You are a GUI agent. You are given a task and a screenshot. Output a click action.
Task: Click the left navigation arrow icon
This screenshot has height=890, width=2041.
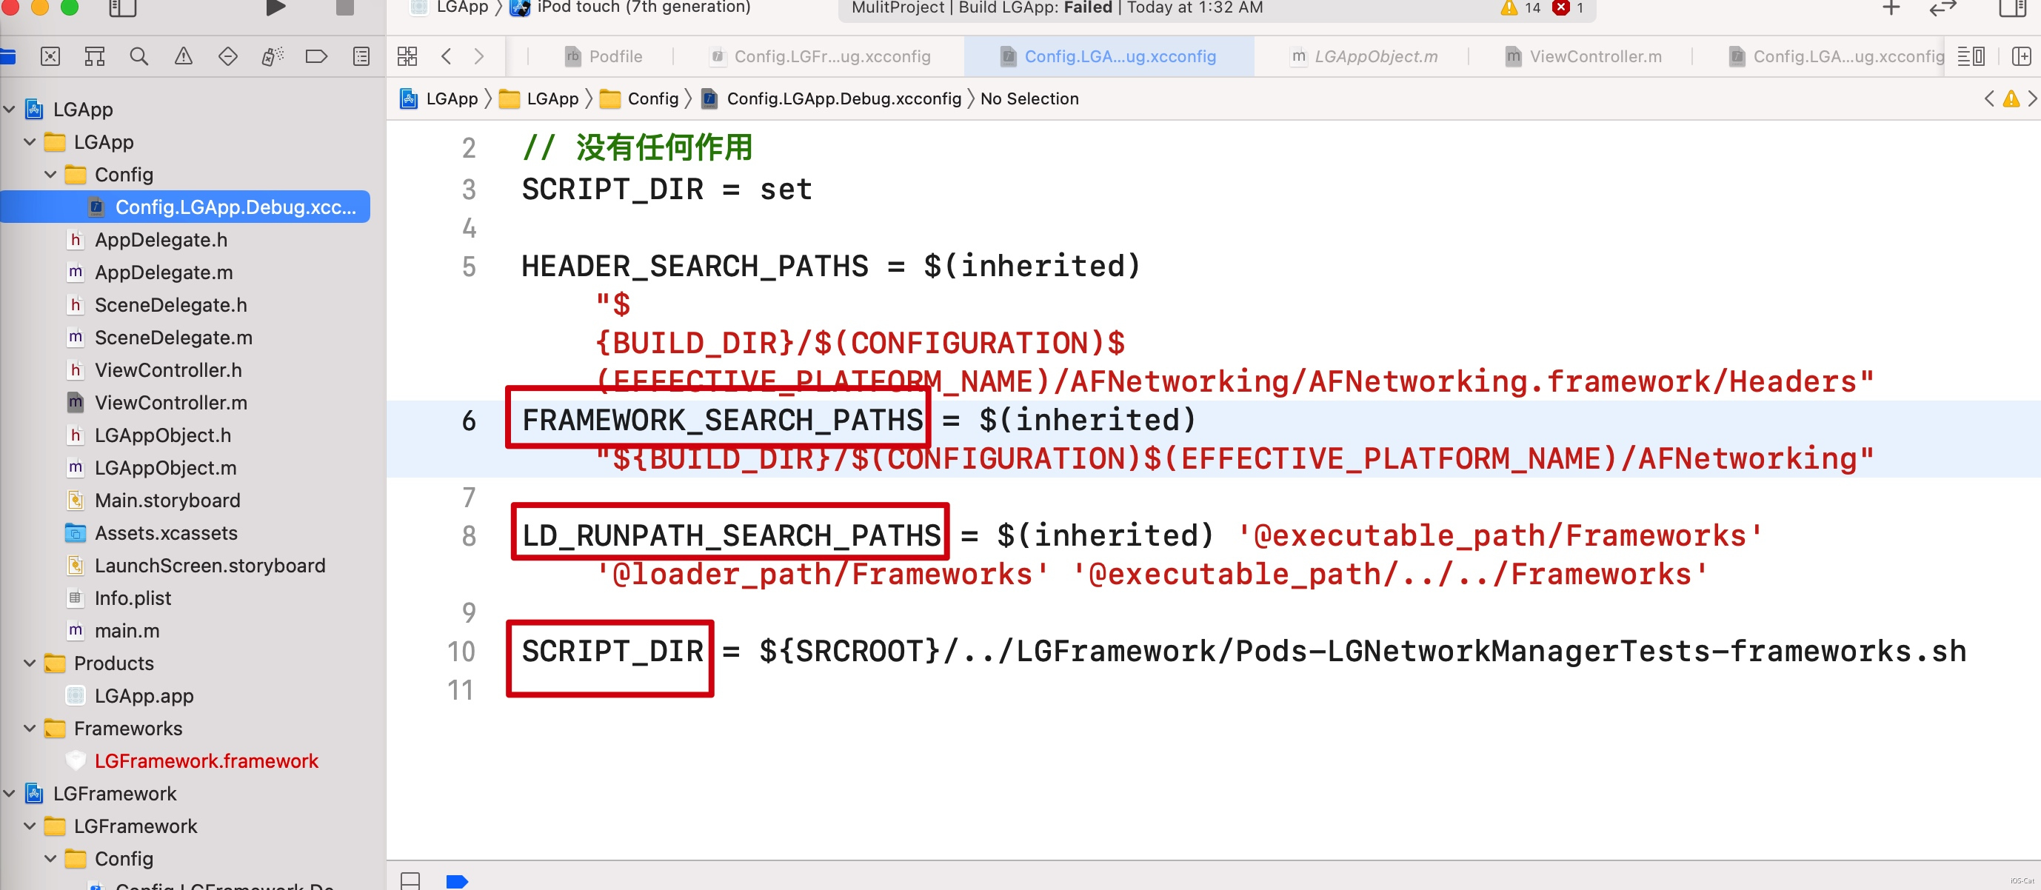tap(447, 57)
